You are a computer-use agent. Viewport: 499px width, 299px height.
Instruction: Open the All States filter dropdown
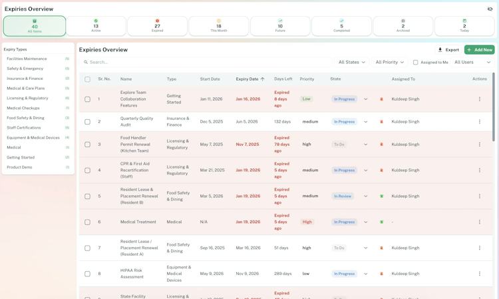[352, 62]
